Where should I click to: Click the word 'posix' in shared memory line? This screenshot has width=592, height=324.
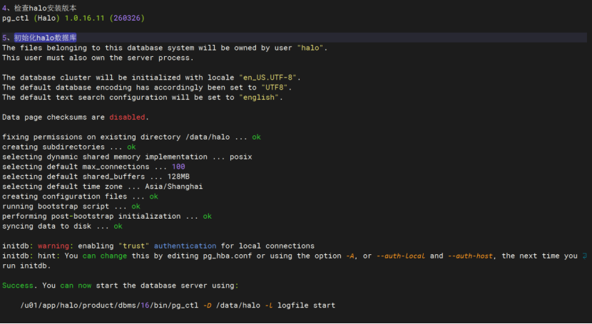tap(241, 157)
